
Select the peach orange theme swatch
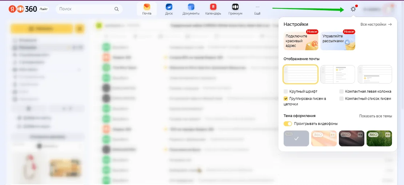click(324, 138)
